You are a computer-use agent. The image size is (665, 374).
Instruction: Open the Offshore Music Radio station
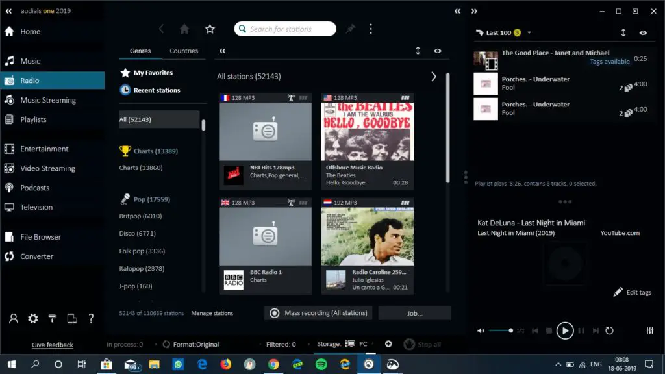click(x=368, y=141)
